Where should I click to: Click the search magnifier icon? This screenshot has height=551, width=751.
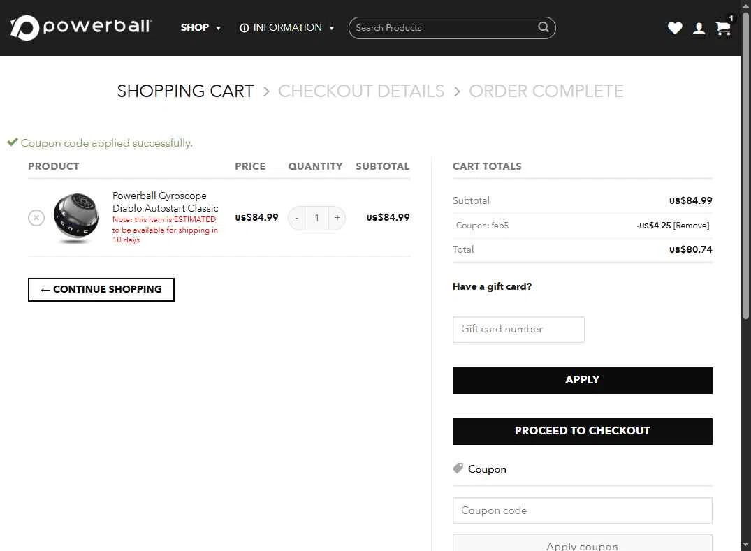point(543,27)
